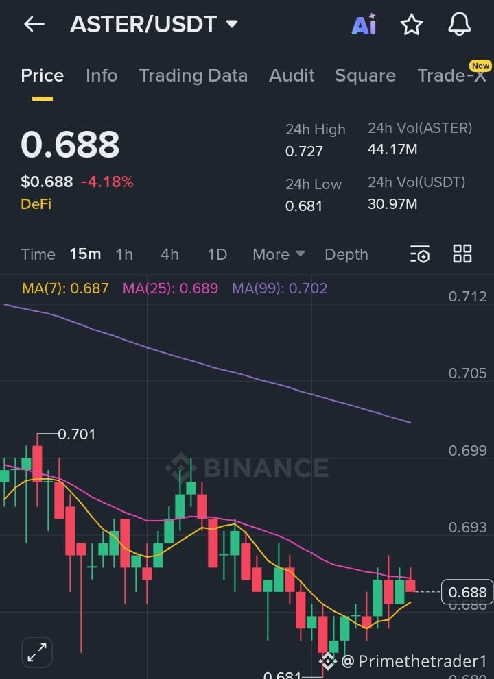Tap the 0.699 price axis label
The width and height of the screenshot is (494, 679).
click(x=467, y=451)
